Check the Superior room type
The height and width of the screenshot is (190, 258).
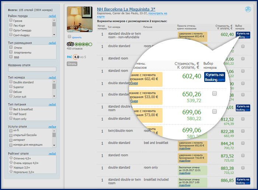coord(11,86)
